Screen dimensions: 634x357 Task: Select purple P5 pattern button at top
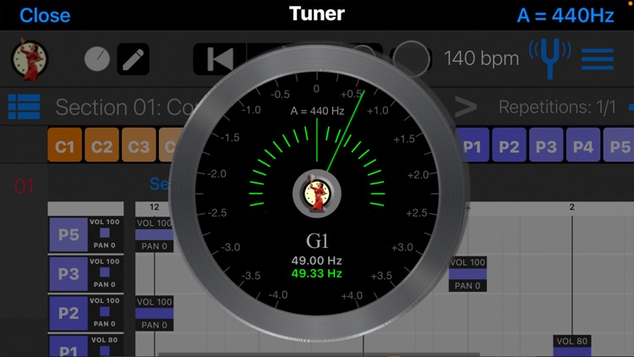[619, 146]
